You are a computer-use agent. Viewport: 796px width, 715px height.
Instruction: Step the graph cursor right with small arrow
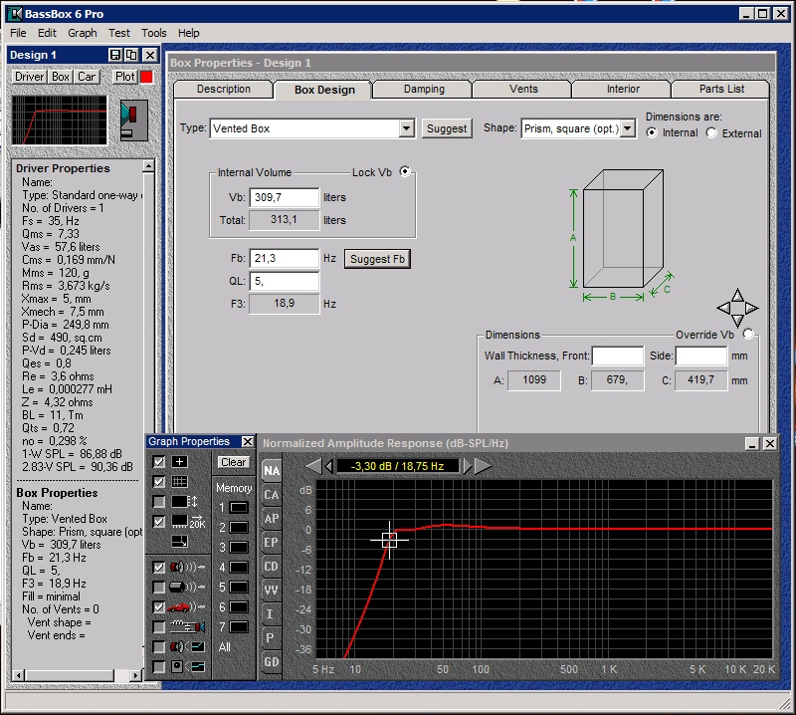tap(469, 465)
